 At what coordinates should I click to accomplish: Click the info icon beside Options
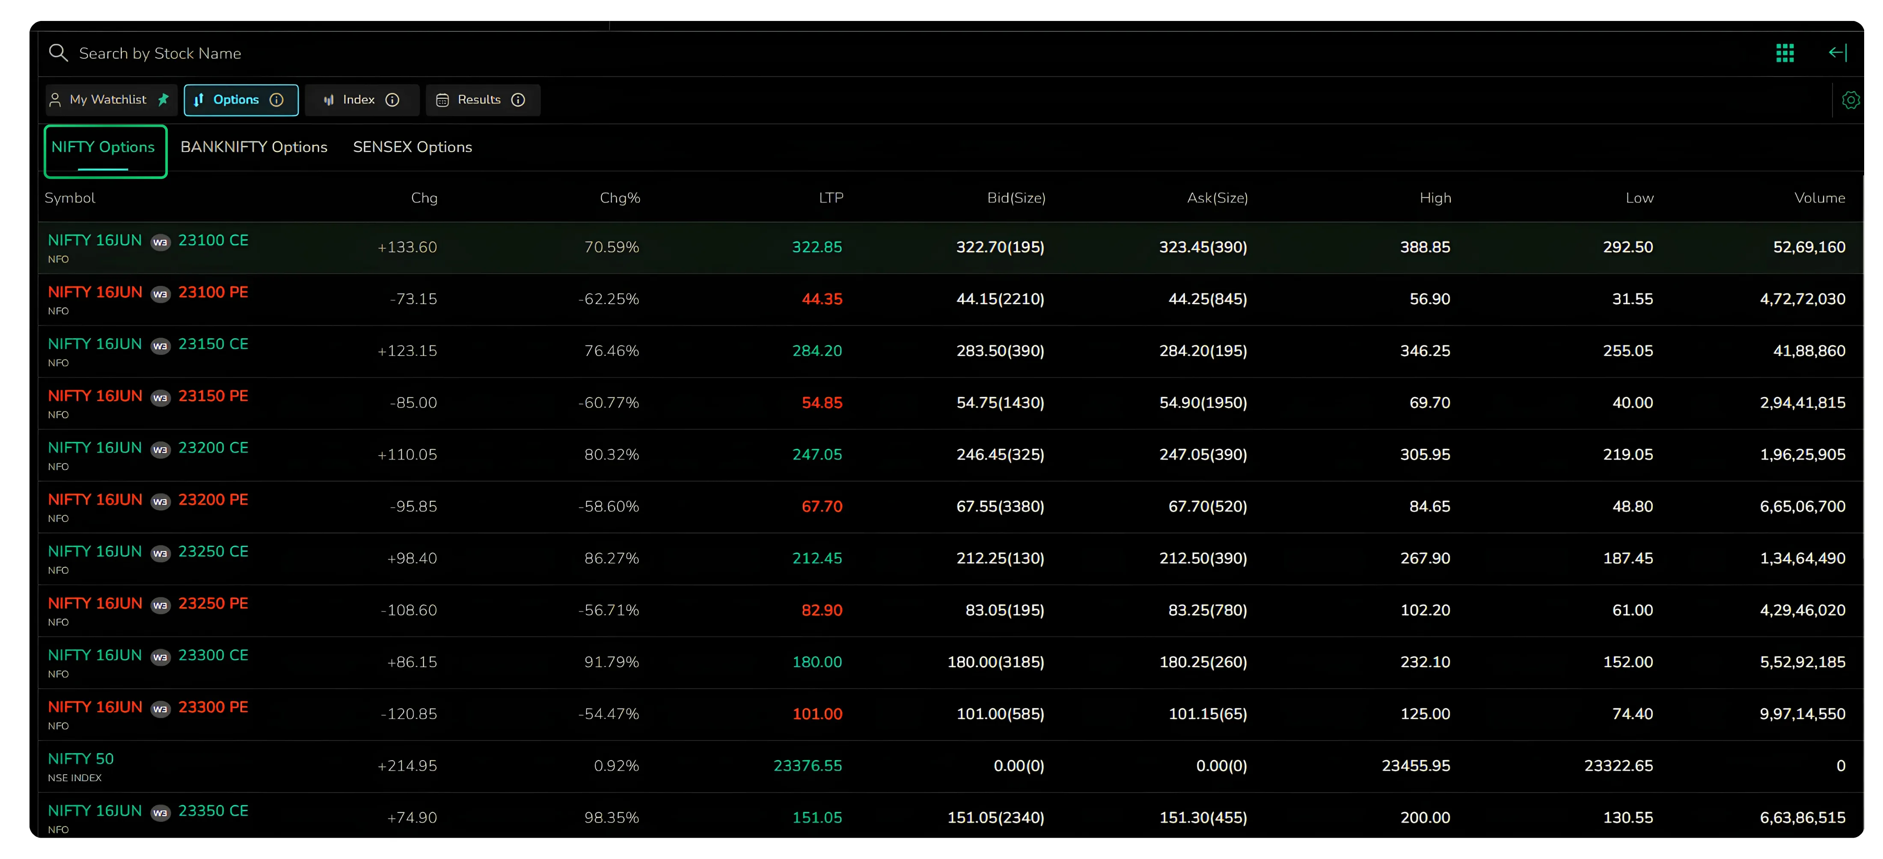coord(276,100)
